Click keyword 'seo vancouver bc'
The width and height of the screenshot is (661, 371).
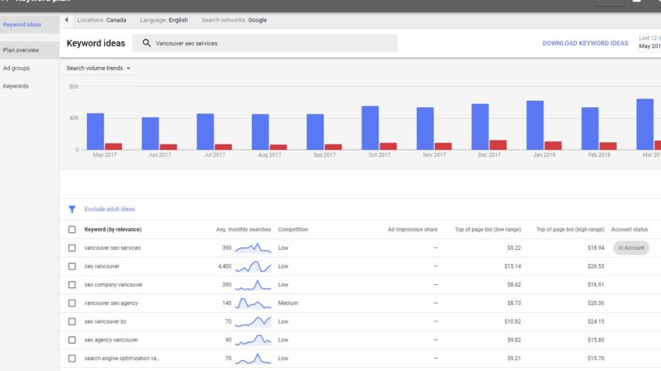[106, 321]
